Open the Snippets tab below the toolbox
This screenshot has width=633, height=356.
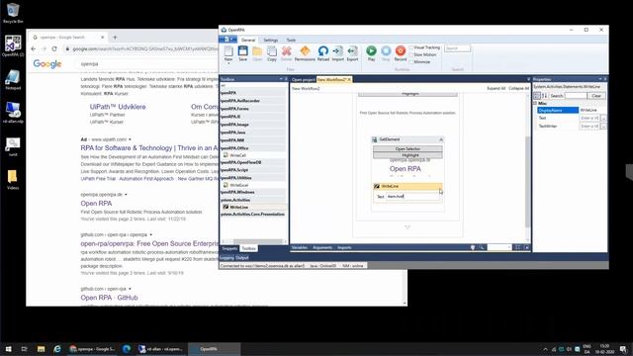pyautogui.click(x=229, y=248)
